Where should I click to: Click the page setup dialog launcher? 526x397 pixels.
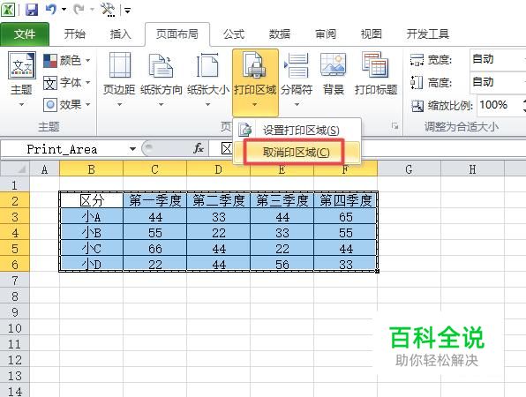(x=395, y=126)
